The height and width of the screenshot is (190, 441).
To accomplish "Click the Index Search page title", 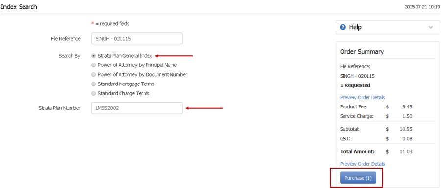I will [19, 7].
